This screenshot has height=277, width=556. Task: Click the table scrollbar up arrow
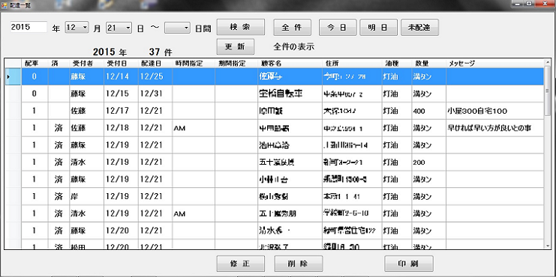[x=548, y=63]
